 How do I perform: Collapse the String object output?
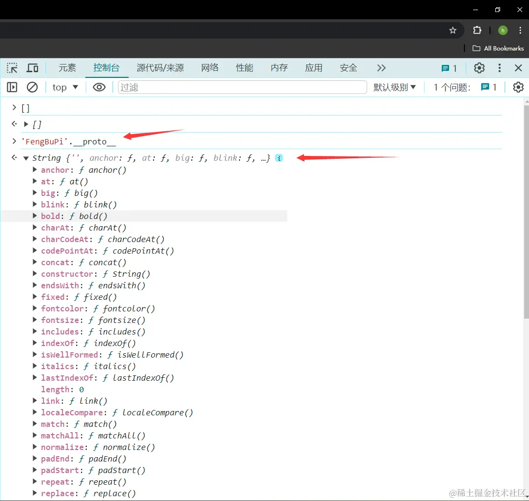(x=26, y=158)
